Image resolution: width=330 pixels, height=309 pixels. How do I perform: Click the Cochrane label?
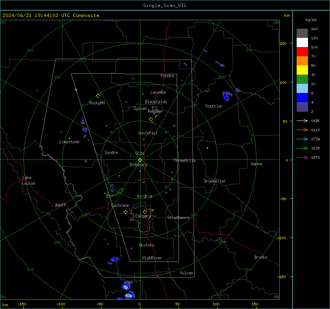point(120,205)
